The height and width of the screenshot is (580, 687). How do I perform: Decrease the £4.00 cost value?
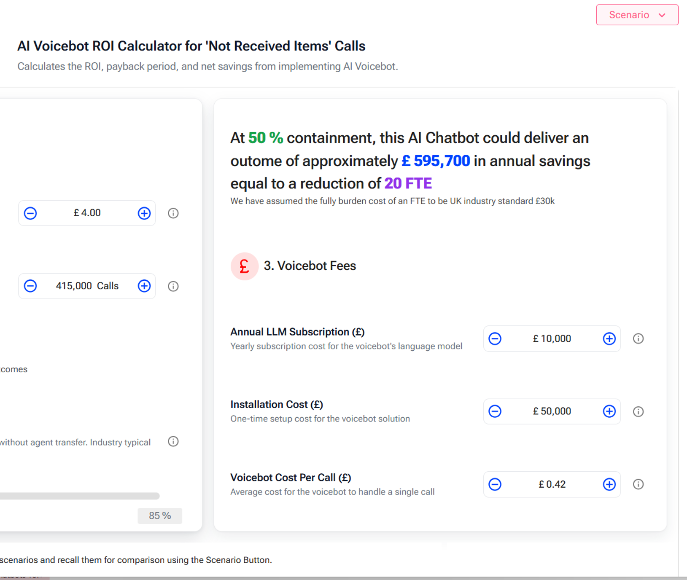pyautogui.click(x=30, y=213)
